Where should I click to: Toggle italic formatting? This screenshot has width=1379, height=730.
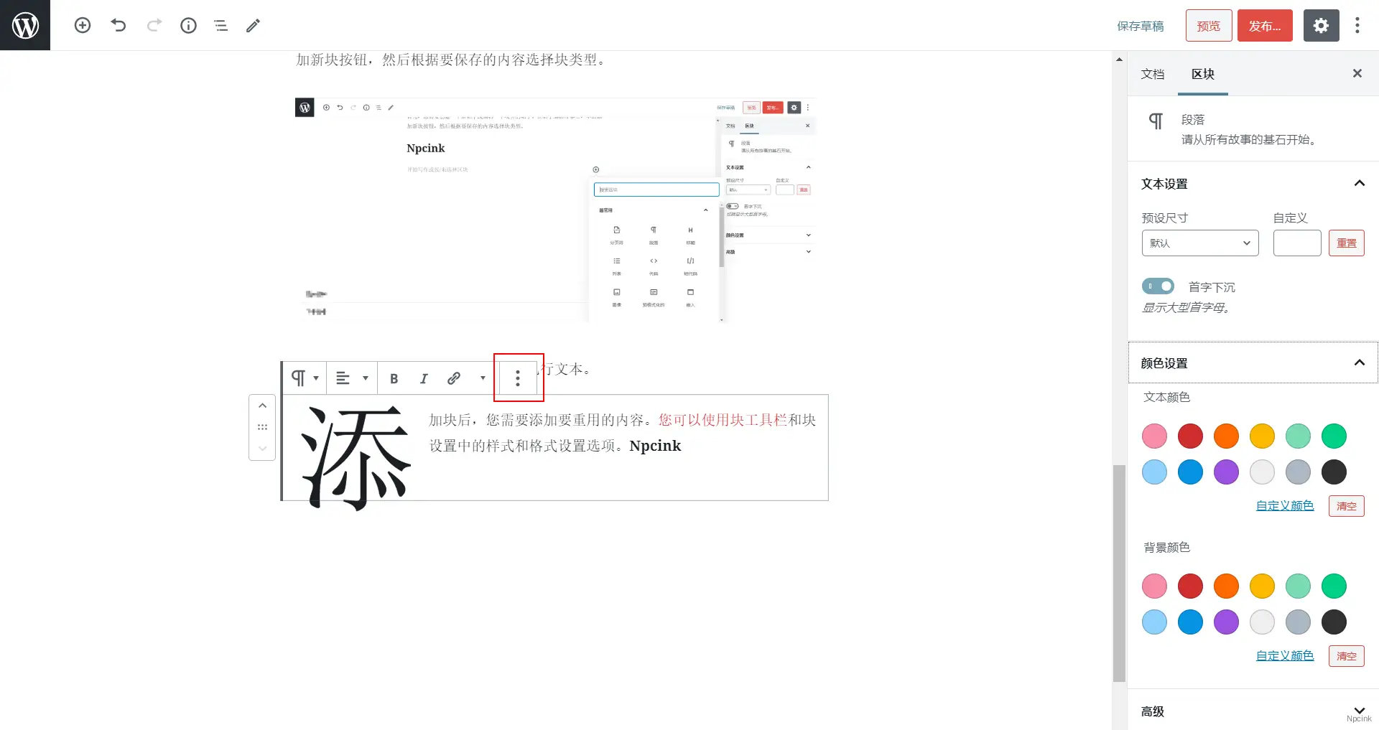(424, 378)
